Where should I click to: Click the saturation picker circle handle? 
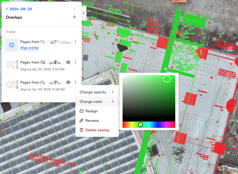[x=167, y=79]
